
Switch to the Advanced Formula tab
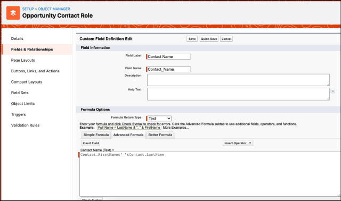[128, 135]
